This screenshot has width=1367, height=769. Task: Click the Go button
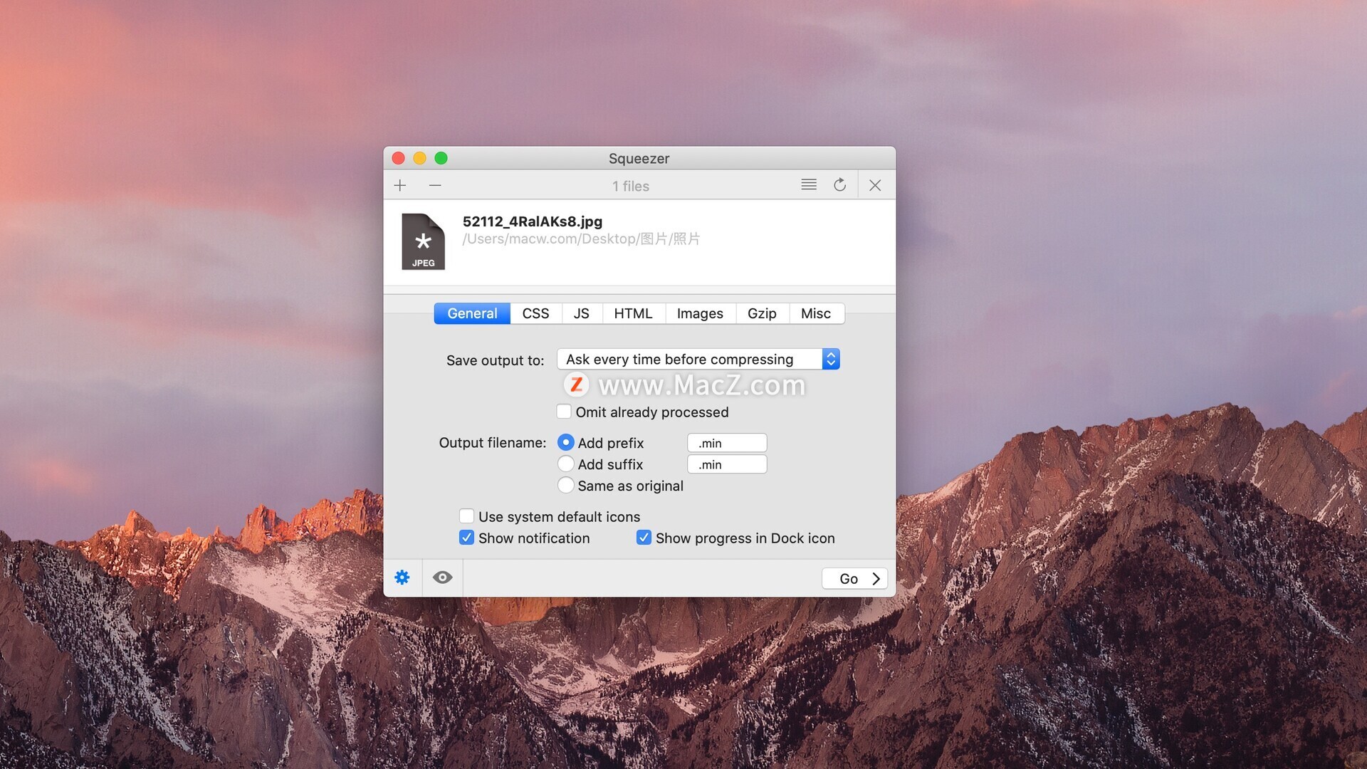point(854,578)
